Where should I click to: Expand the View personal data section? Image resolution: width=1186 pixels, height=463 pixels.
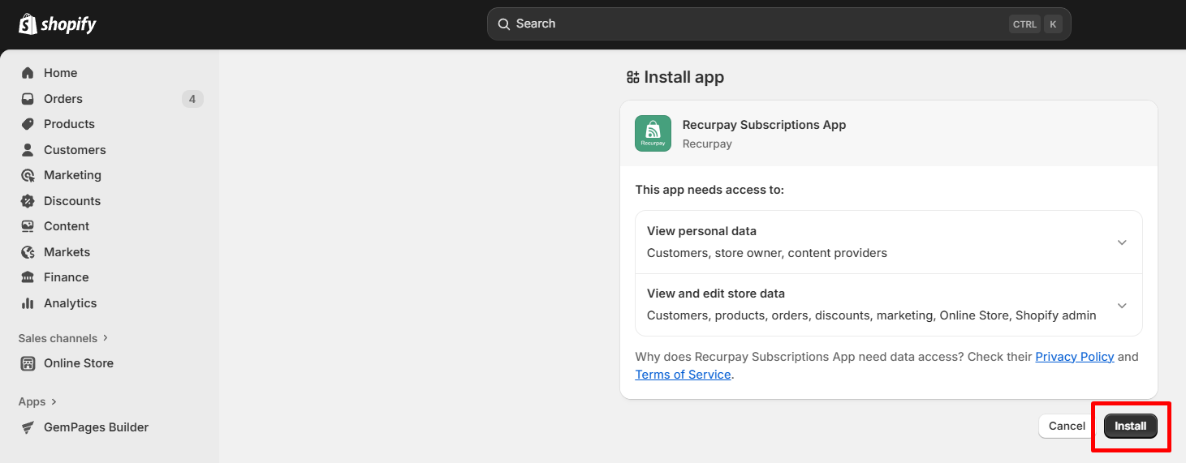1121,242
